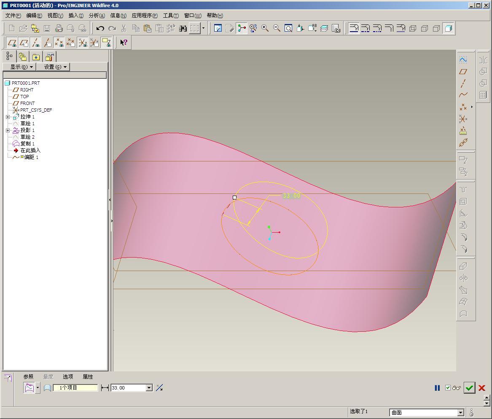Click the 设置(G) button in model tree
This screenshot has width=492, height=419.
click(53, 67)
